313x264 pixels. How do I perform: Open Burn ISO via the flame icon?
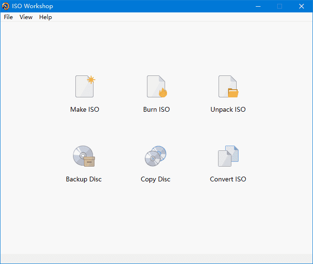point(156,86)
